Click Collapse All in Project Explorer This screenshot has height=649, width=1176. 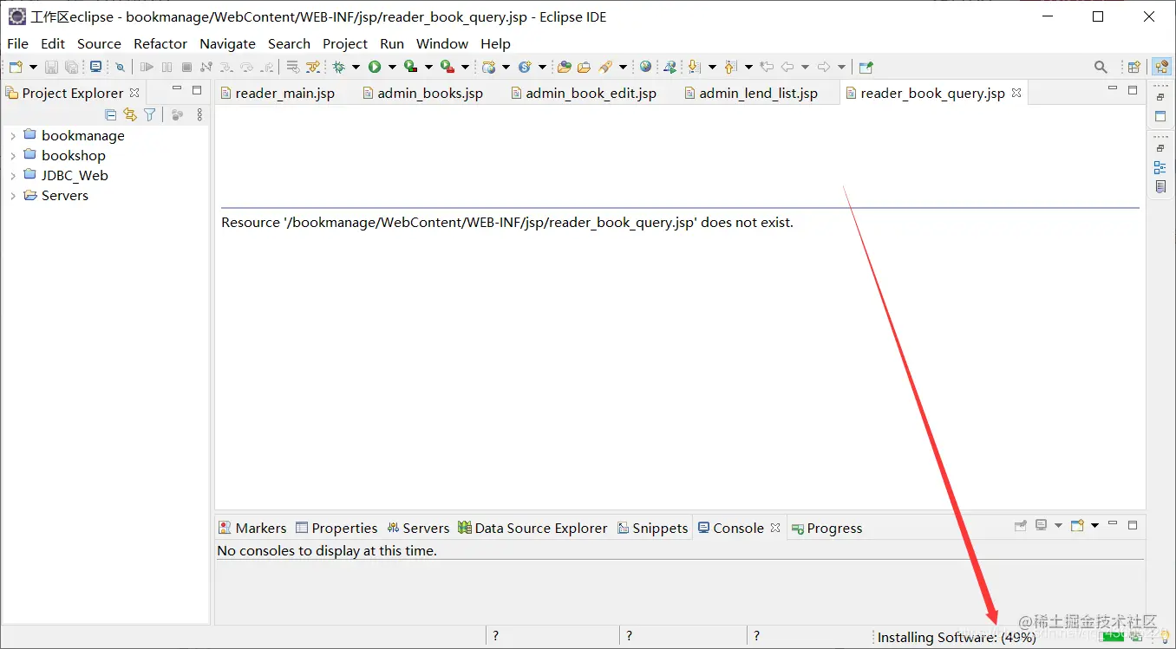pos(110,114)
